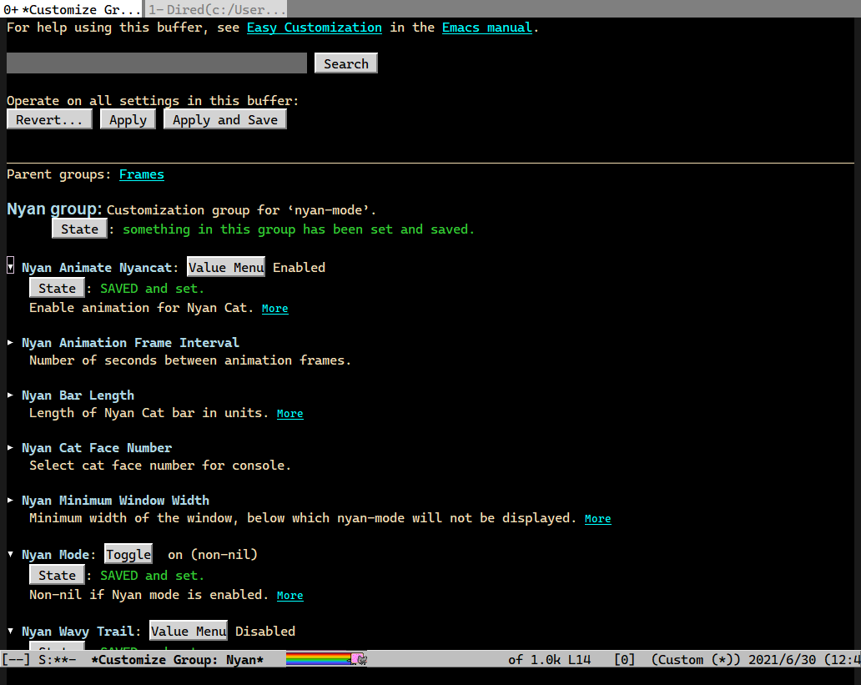Image resolution: width=861 pixels, height=685 pixels.
Task: Show more about Nyan Cat animation
Action: 275,308
